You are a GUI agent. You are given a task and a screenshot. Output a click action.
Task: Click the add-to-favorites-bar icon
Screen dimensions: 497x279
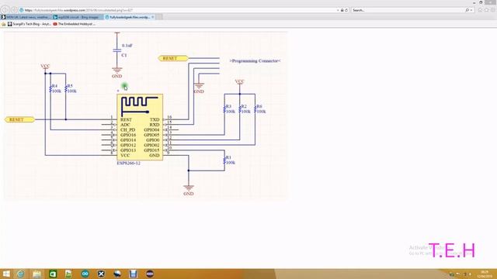tap(3, 24)
